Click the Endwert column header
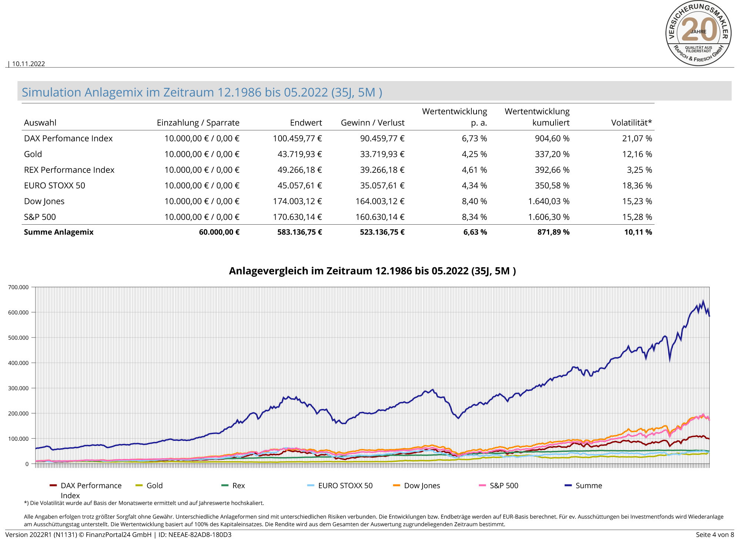This screenshot has width=740, height=540. point(306,123)
